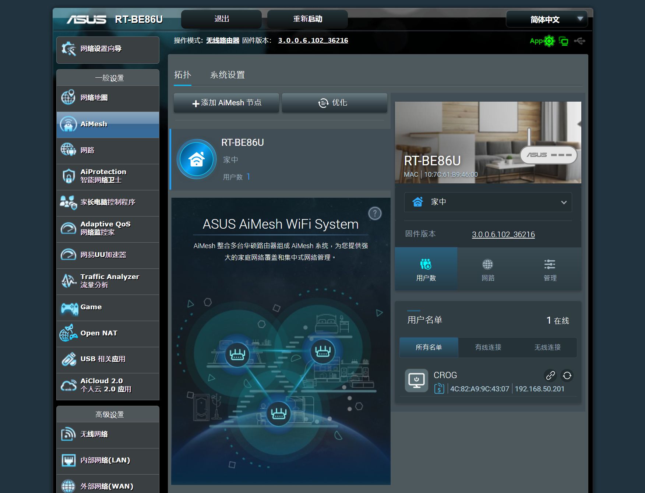Click the 1 在线 online count
This screenshot has width=645, height=493.
point(558,321)
